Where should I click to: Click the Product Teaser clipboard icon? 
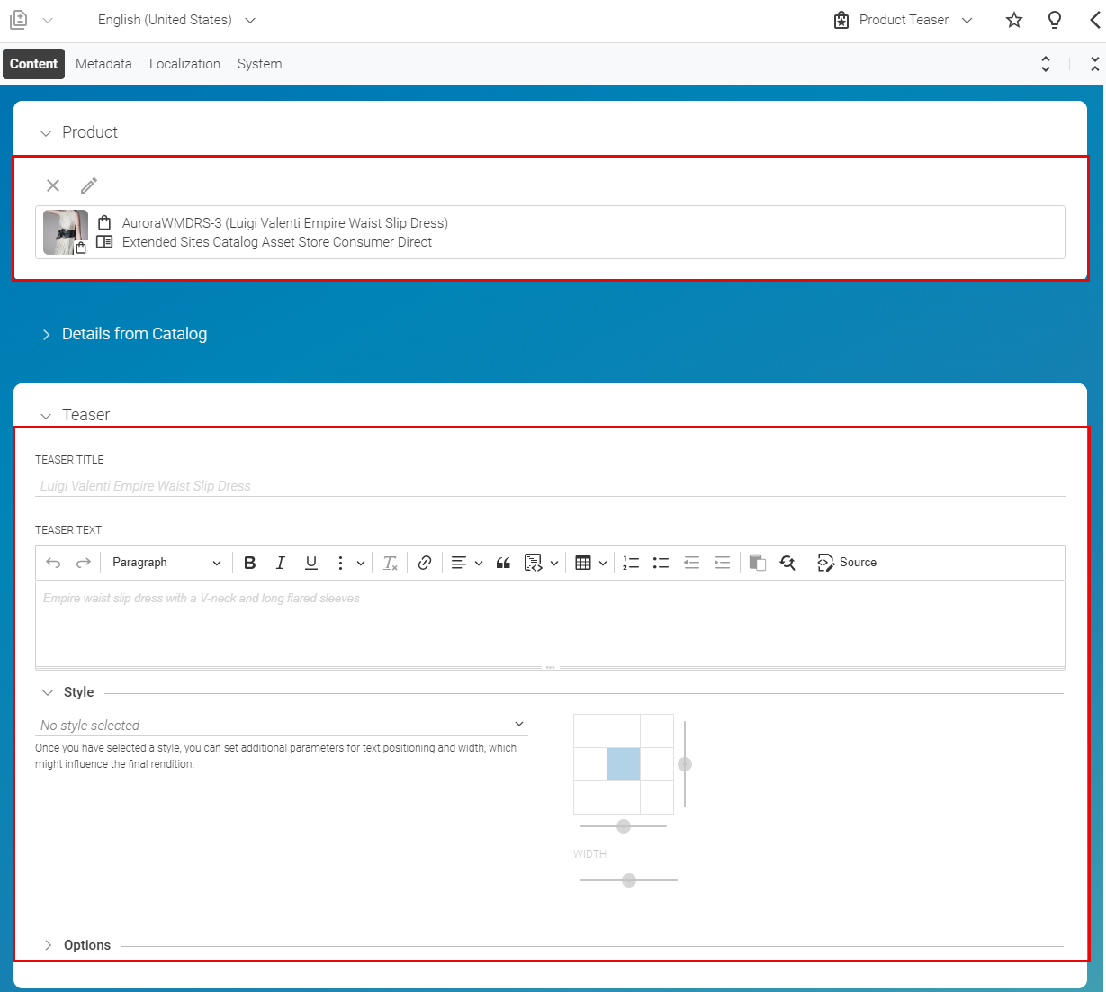841,20
